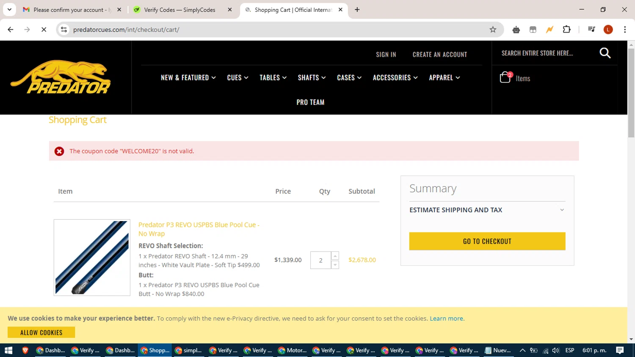Select the Shopping Cart browser tab
This screenshot has height=357, width=635.
pyautogui.click(x=293, y=10)
